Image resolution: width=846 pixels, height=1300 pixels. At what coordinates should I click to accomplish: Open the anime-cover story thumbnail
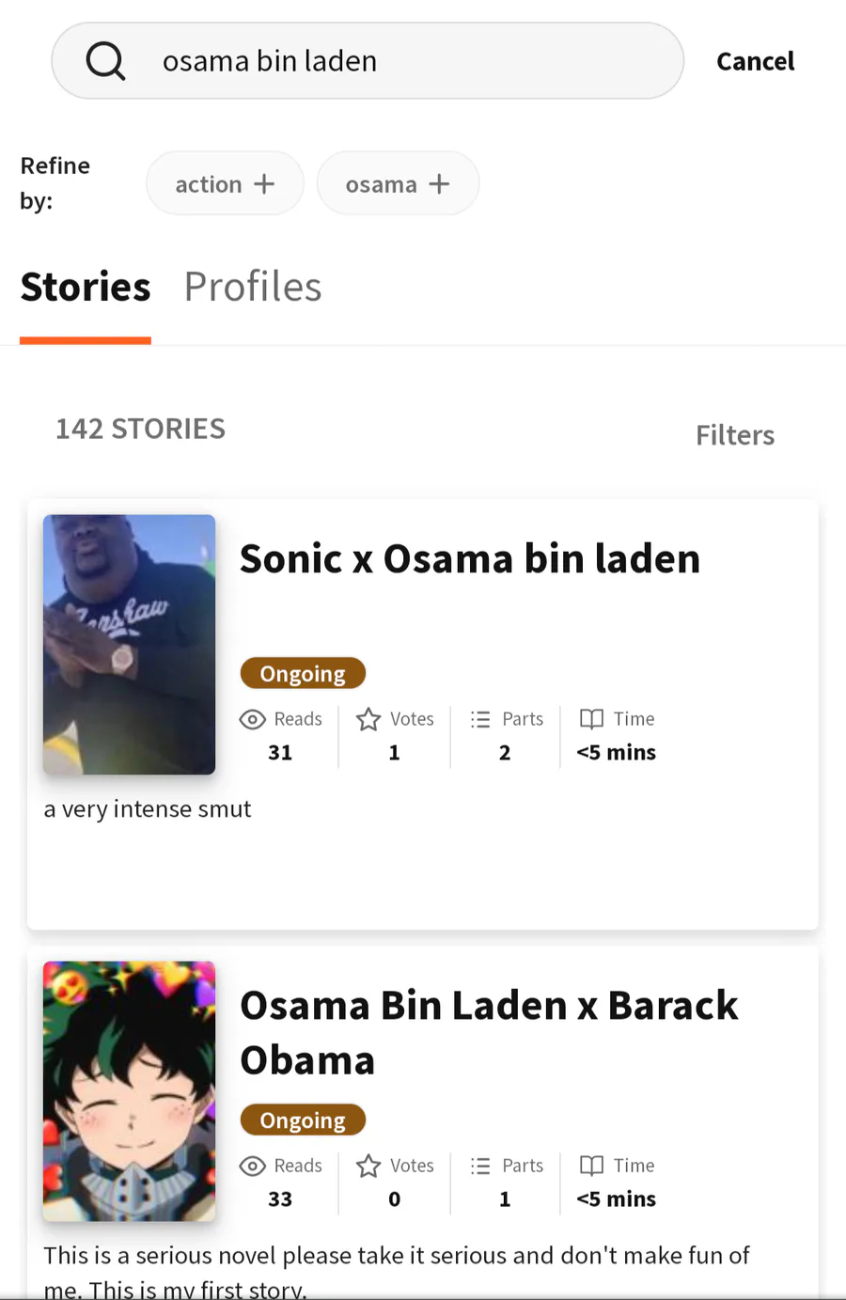point(130,1090)
